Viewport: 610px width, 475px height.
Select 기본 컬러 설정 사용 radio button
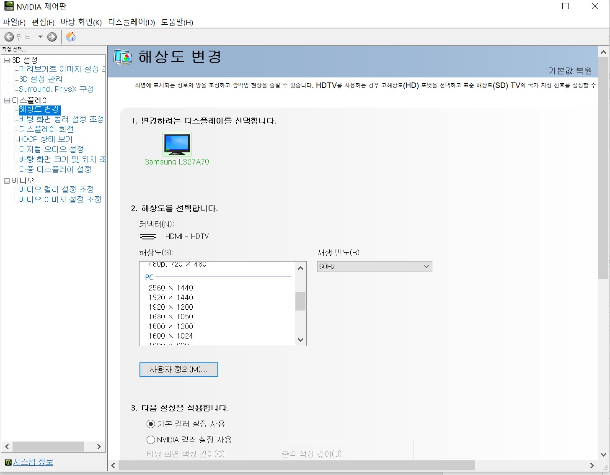tap(151, 424)
